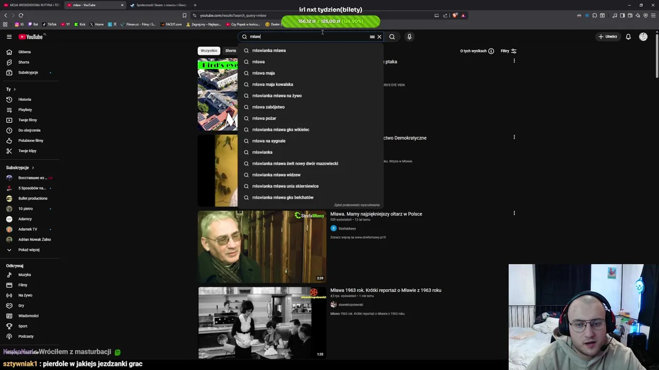Select the Wszystkie filter chip
Screen dimensions: 659x370
209,50
